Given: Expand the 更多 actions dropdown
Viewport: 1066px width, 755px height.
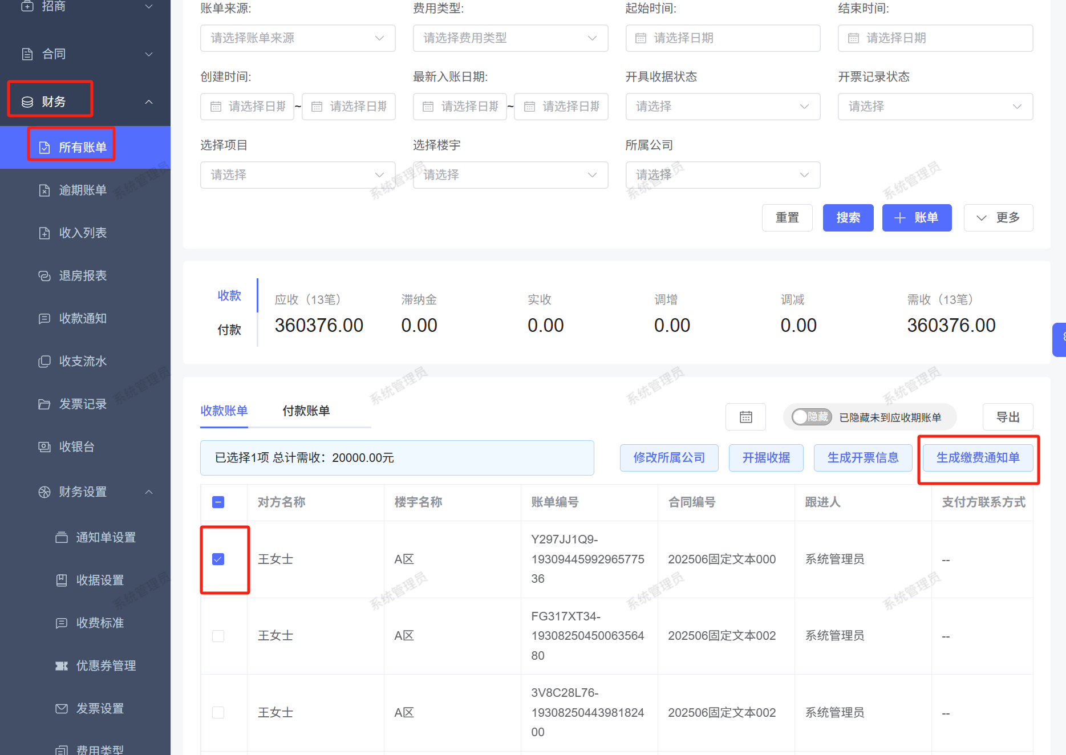Looking at the screenshot, I should coord(998,218).
